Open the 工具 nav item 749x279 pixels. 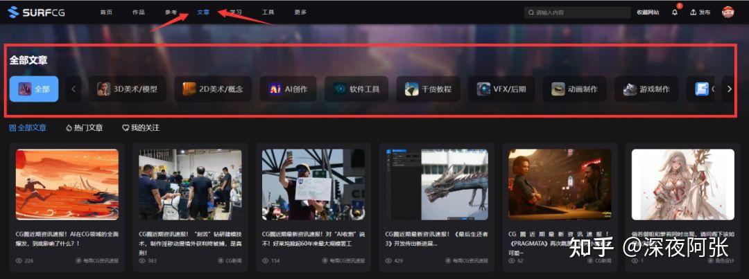coord(268,12)
